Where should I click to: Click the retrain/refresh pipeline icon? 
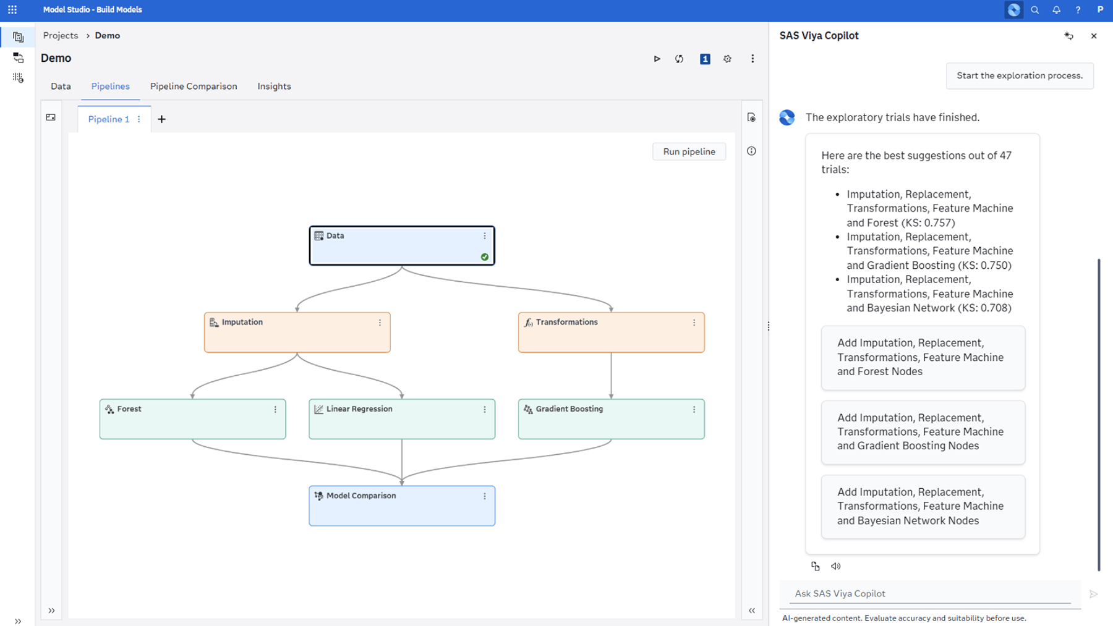(680, 59)
